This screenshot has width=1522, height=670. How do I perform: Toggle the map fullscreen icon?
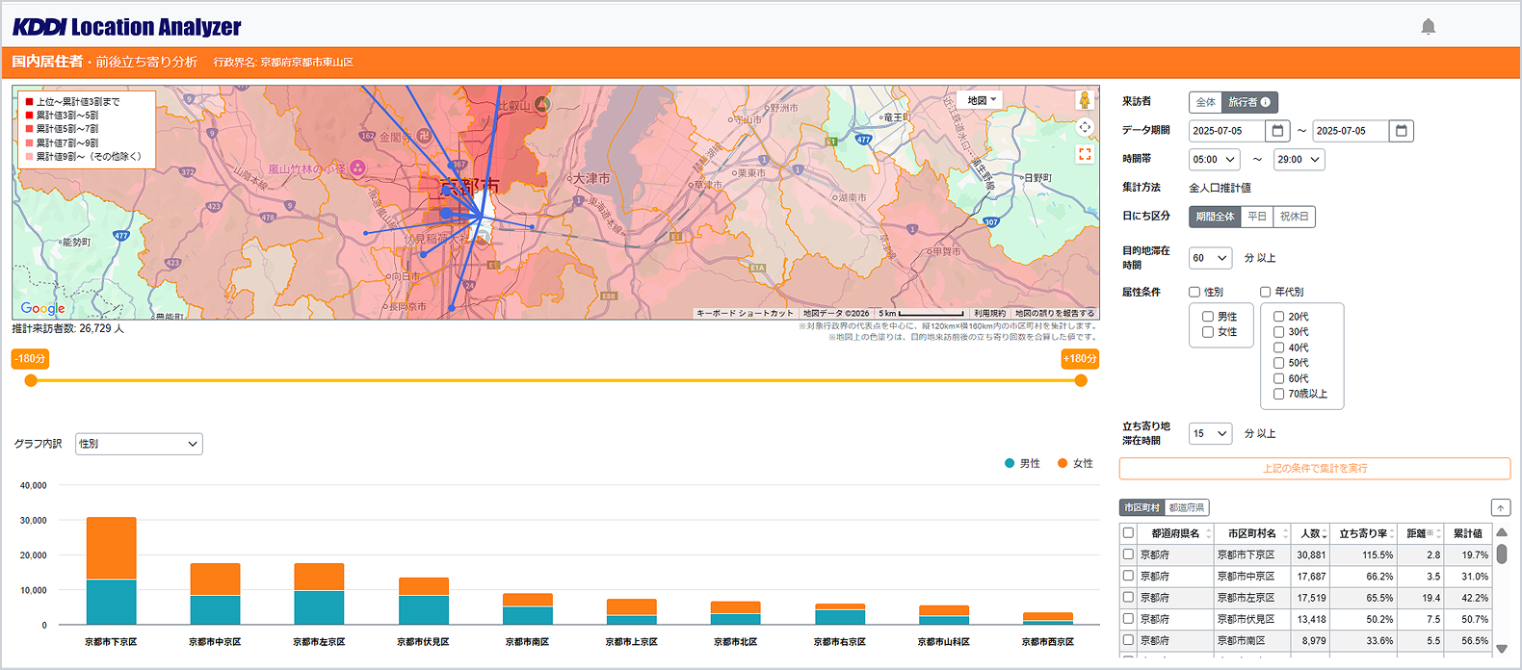[x=1085, y=154]
